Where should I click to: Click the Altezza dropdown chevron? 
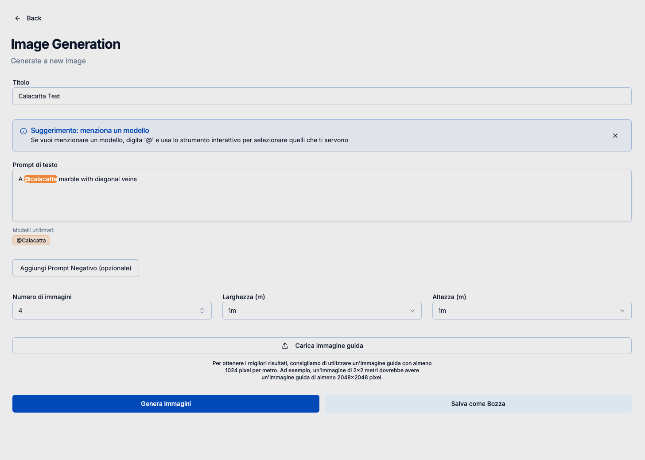622,311
